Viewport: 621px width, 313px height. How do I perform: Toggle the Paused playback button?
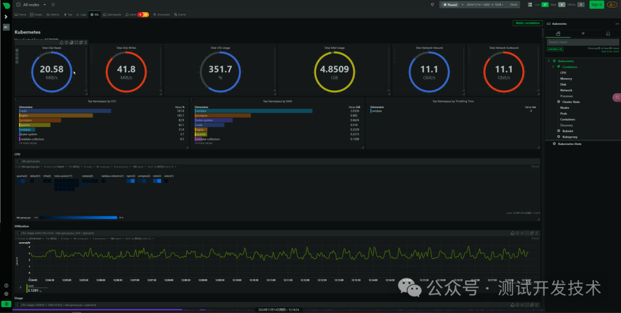(x=450, y=5)
